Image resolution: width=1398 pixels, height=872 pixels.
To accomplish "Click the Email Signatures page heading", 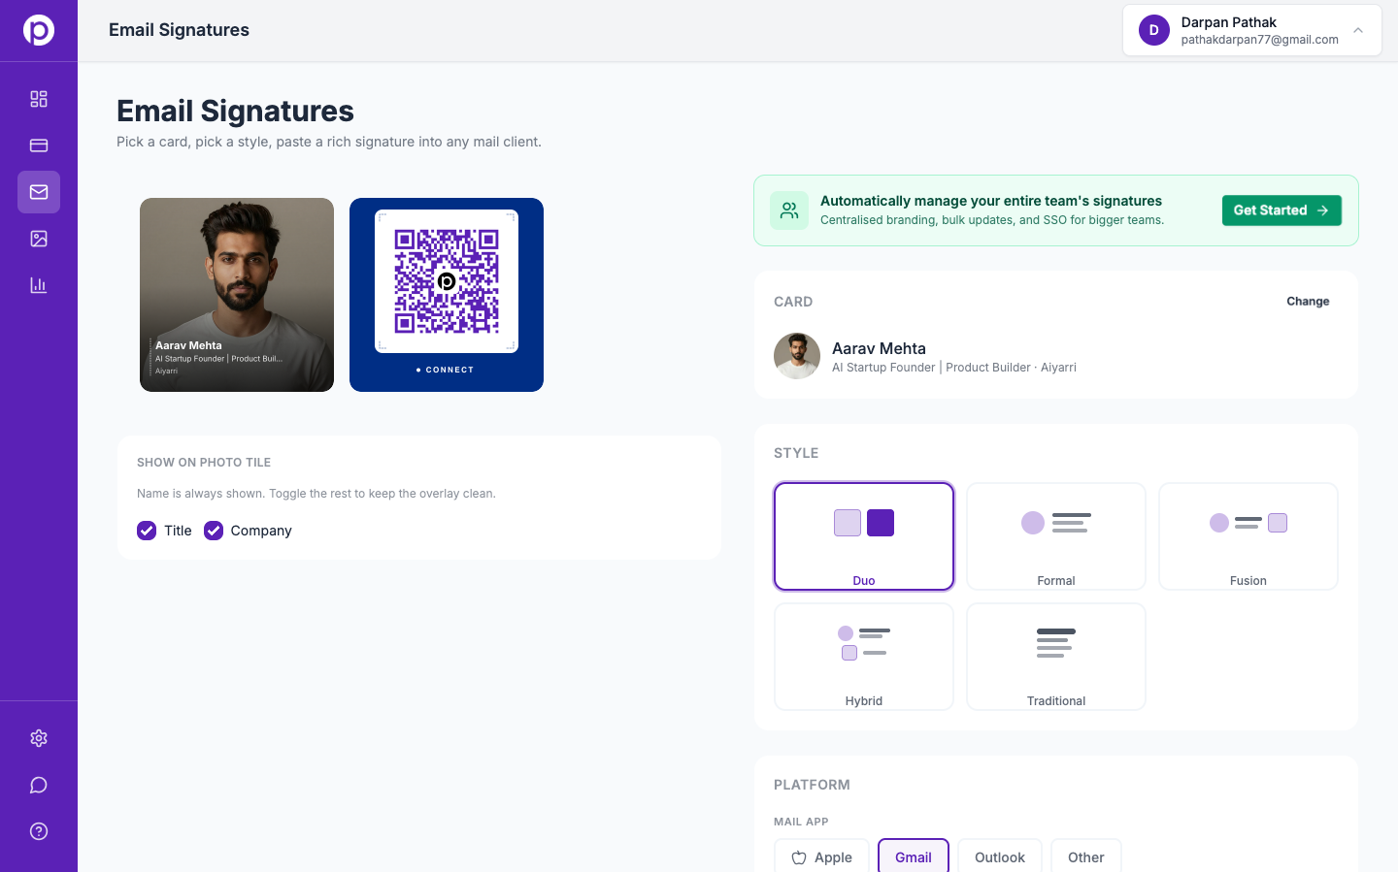I will pos(235,111).
